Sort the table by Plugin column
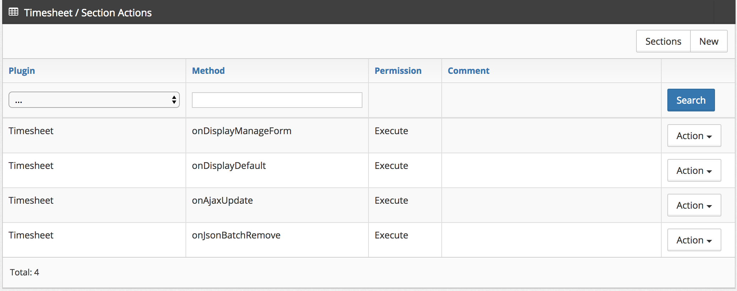The image size is (737, 291). point(22,71)
